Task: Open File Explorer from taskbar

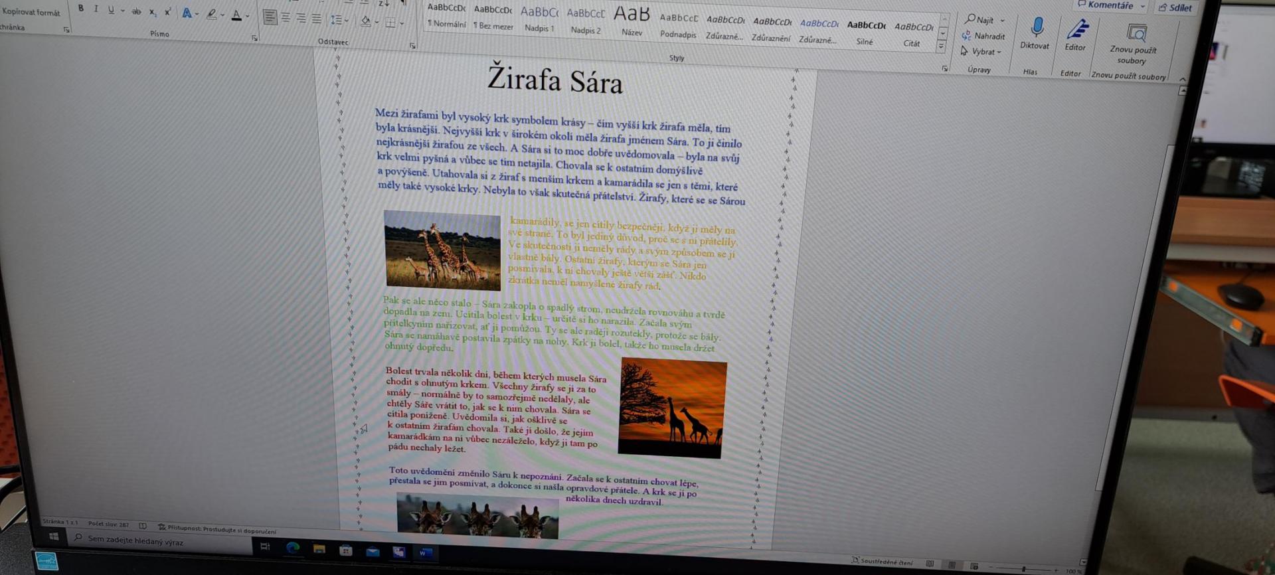Action: tap(319, 548)
